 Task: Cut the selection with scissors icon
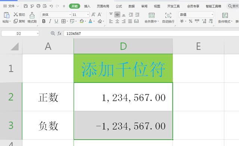(x=19, y=15)
